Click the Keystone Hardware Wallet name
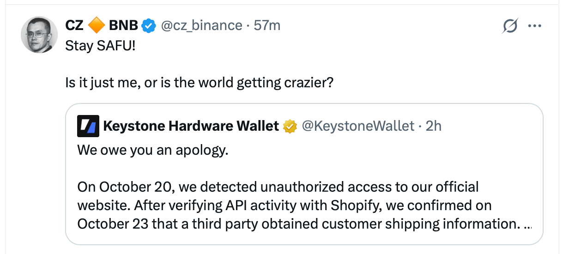 (191, 126)
